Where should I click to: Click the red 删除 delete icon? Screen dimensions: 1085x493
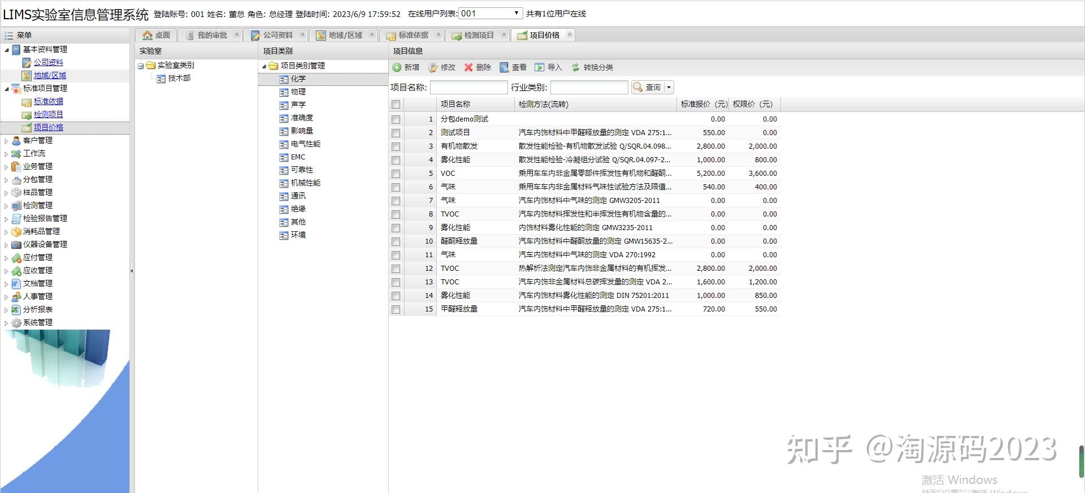pos(468,67)
